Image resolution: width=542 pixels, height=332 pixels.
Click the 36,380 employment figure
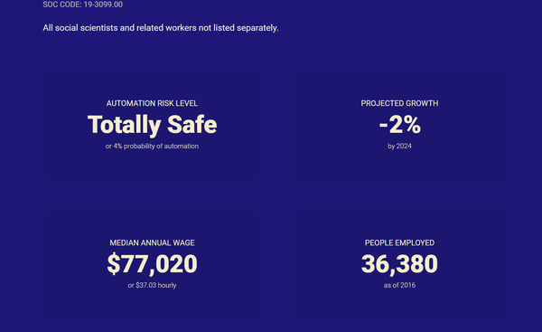(x=399, y=264)
